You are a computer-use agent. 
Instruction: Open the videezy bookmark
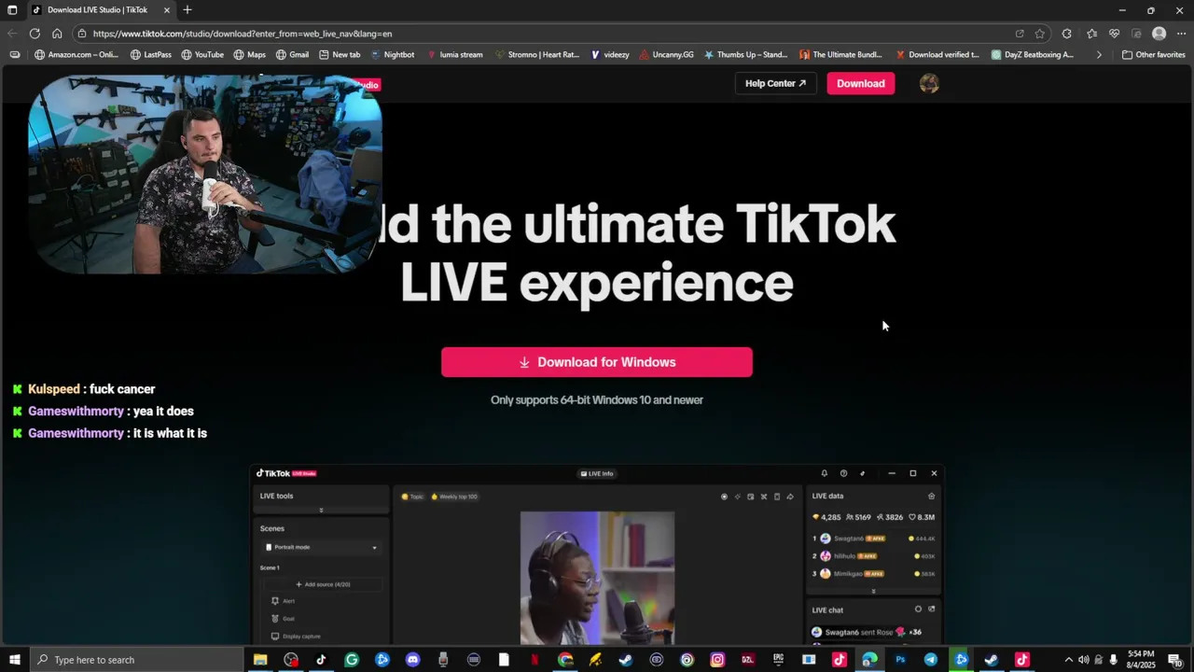click(x=609, y=55)
